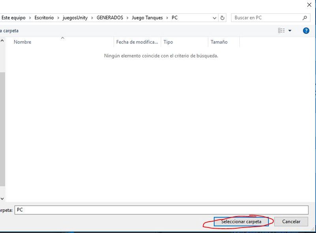Click the PC breadcrumb segment
Viewport: 316px width, 233px height.
(x=175, y=18)
